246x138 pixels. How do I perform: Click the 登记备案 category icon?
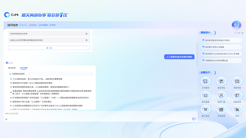[x=205, y=95]
